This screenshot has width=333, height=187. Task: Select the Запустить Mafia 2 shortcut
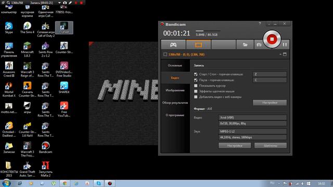(45, 169)
